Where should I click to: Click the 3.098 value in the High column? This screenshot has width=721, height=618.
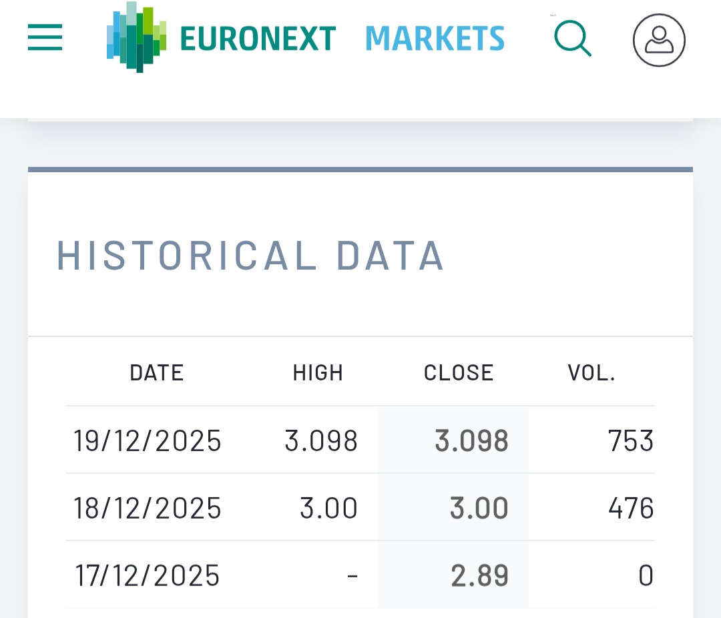(321, 441)
